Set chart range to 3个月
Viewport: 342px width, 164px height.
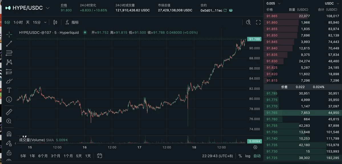(x=56, y=156)
